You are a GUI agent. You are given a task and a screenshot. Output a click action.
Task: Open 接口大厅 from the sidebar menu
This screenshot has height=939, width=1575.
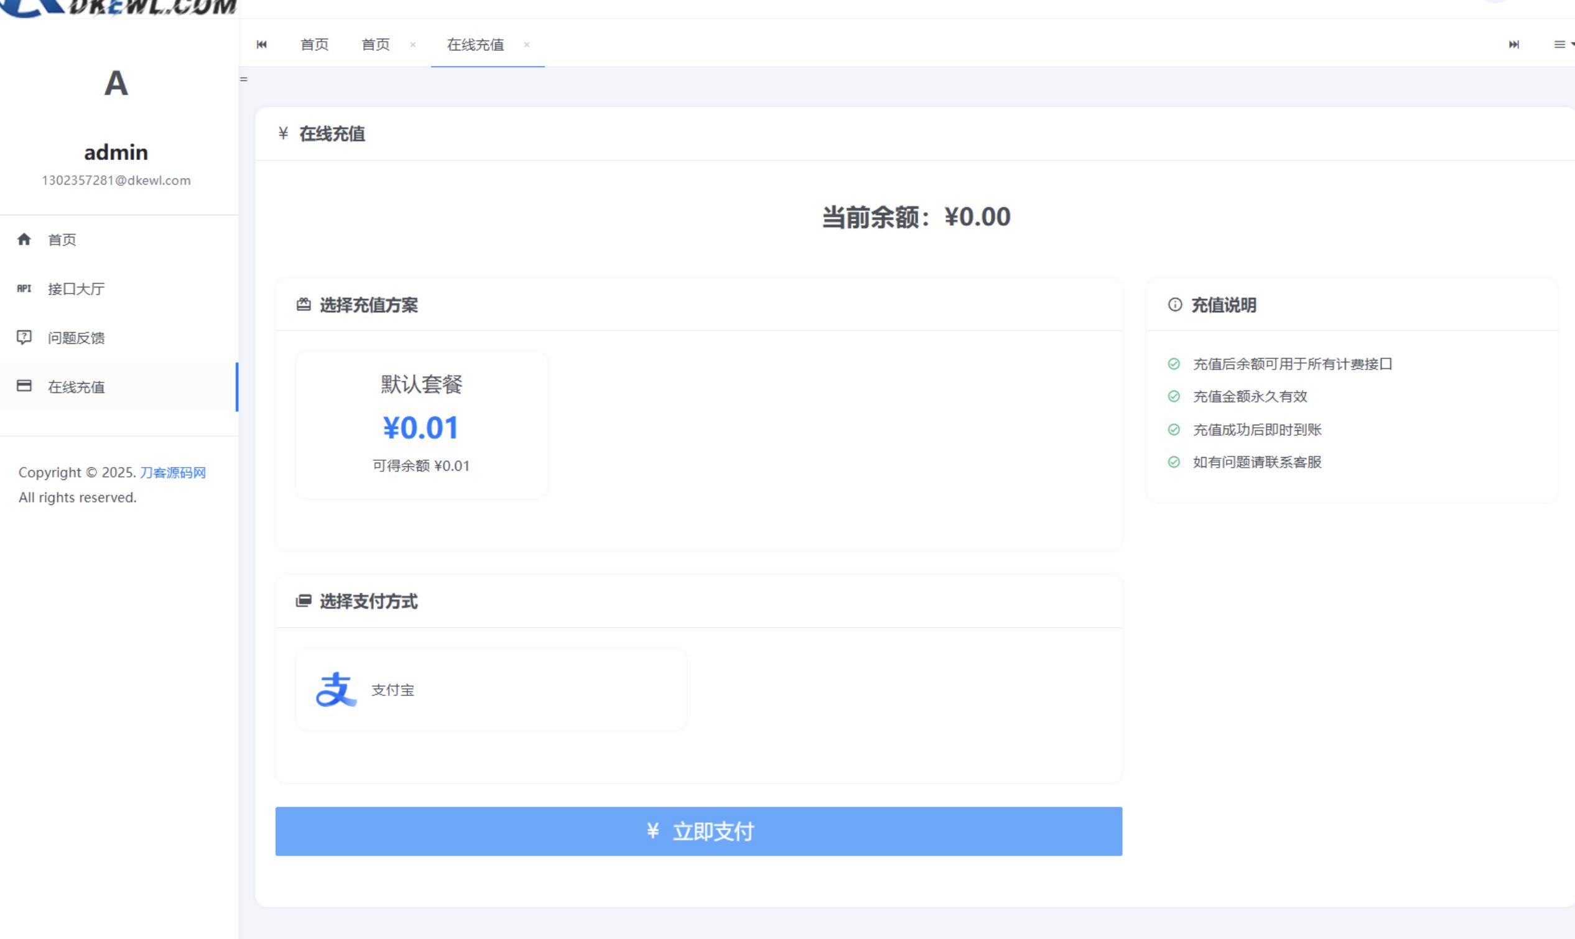click(76, 289)
